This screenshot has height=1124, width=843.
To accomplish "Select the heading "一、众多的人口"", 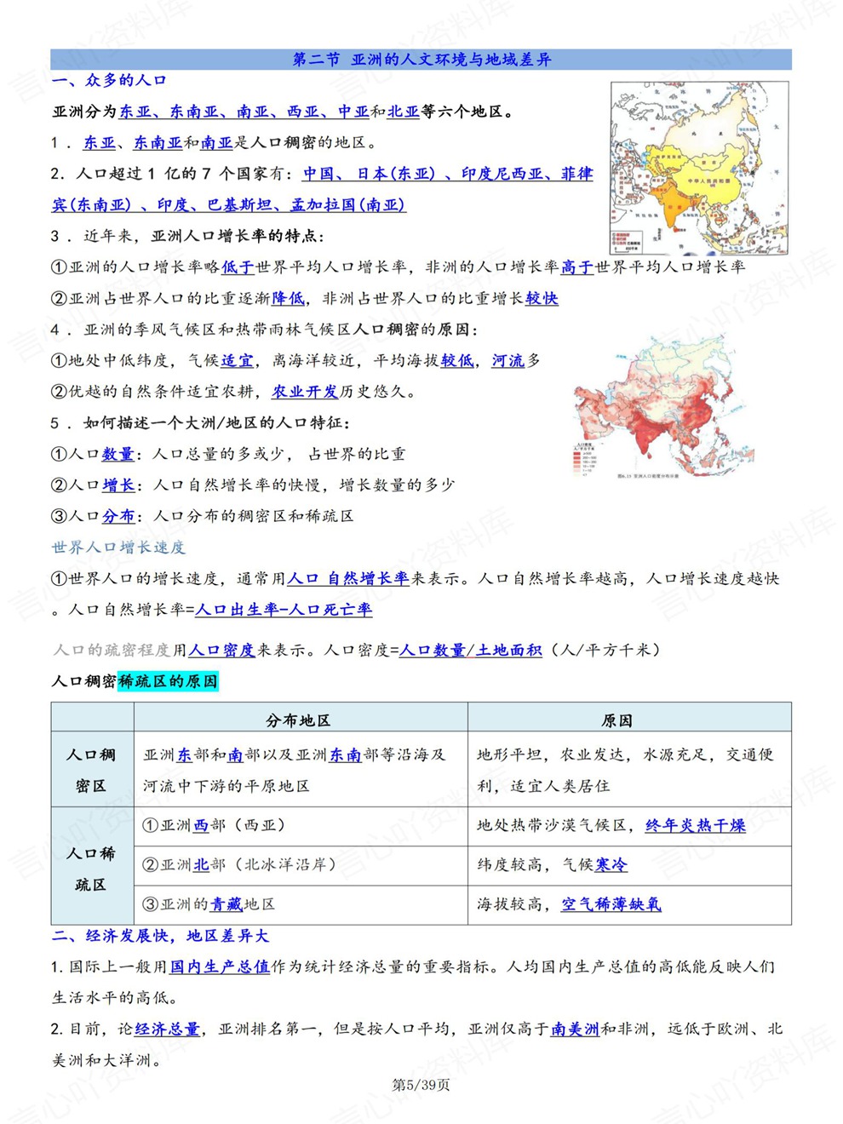I will click(109, 80).
